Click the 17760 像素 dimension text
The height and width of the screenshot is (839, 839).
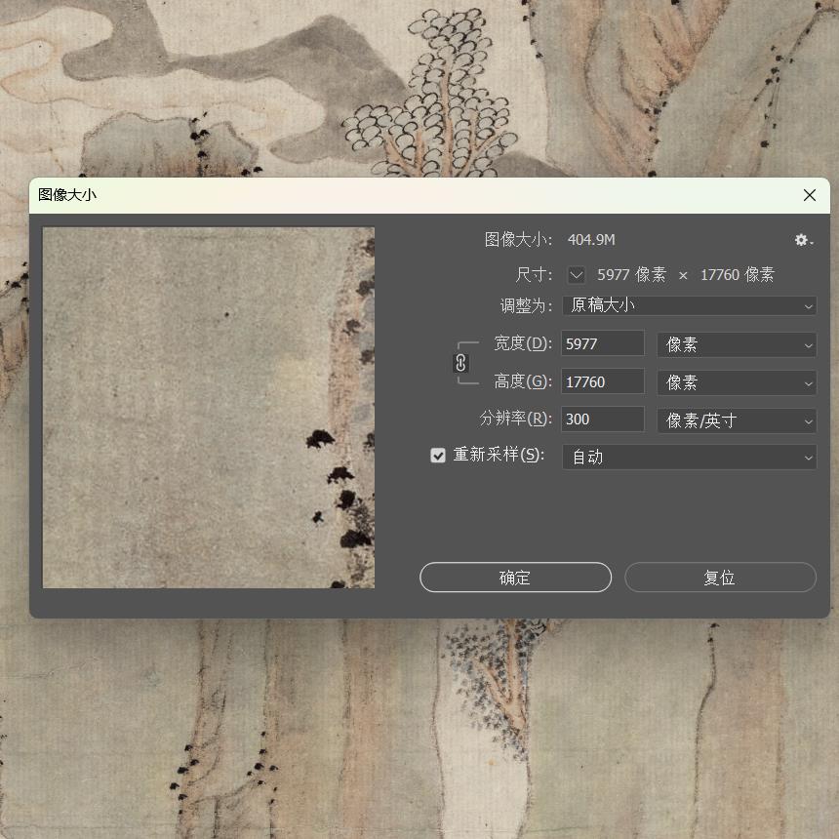[738, 275]
